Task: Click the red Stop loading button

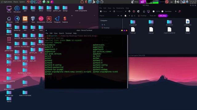Action: 134,11
